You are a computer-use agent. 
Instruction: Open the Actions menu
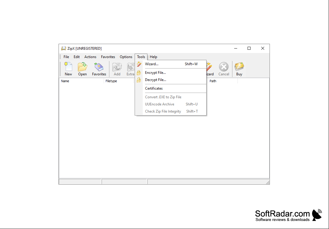[90, 57]
